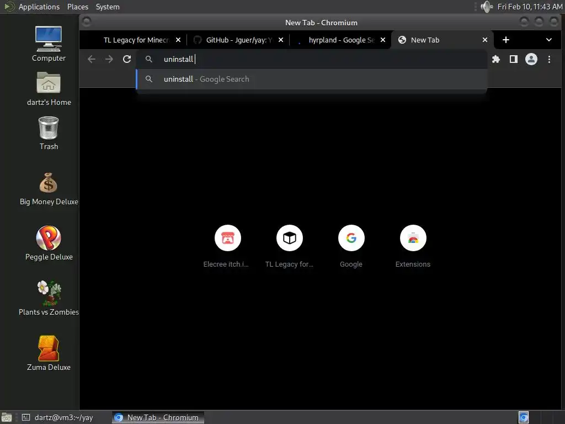Click workspace switcher Chromium icon
Image resolution: width=565 pixels, height=424 pixels.
524,417
